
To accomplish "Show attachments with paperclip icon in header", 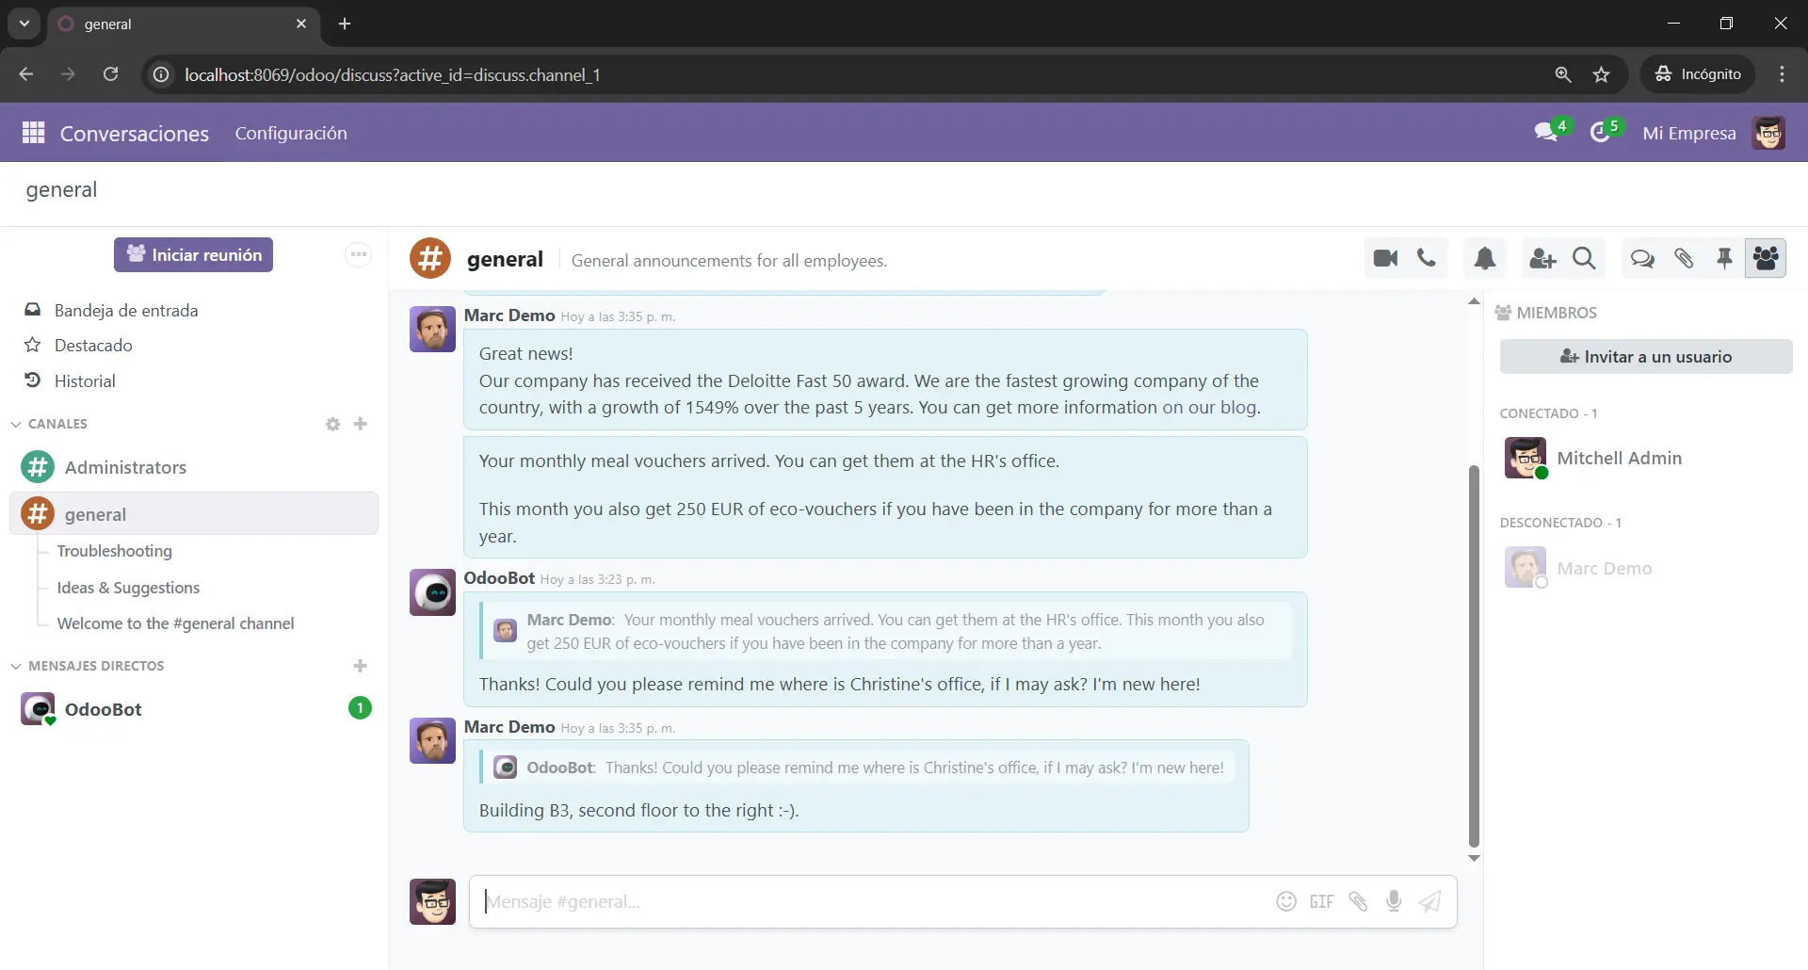I will coord(1684,259).
